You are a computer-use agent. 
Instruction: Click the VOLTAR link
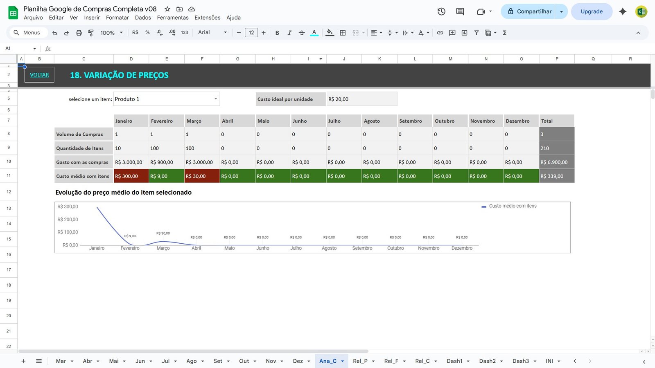39,74
